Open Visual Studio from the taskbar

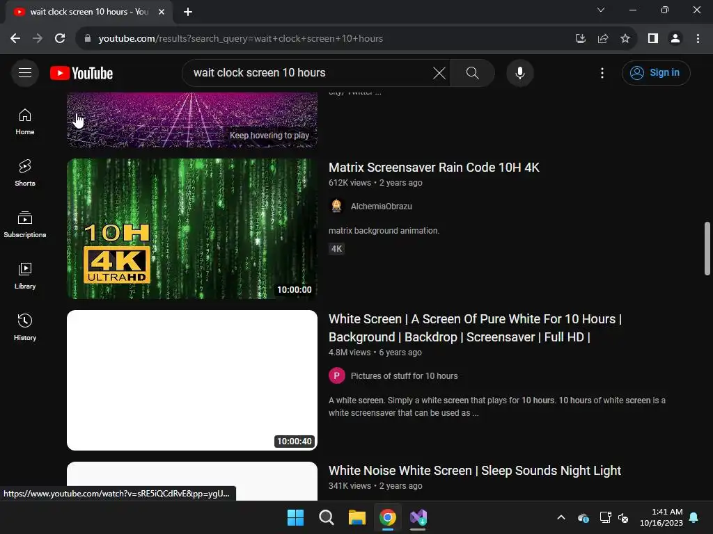[x=418, y=517]
